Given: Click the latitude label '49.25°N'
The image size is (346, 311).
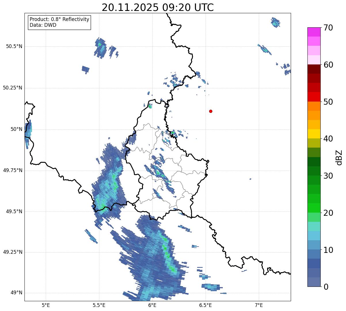Looking at the screenshot, I should pyautogui.click(x=12, y=252).
